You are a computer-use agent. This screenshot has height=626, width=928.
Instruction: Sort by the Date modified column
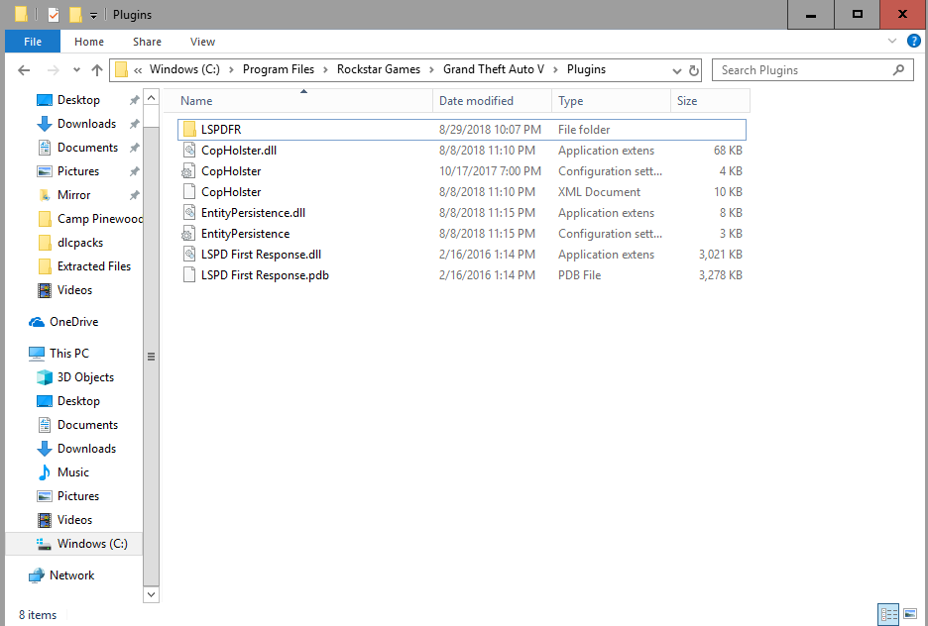coord(493,100)
